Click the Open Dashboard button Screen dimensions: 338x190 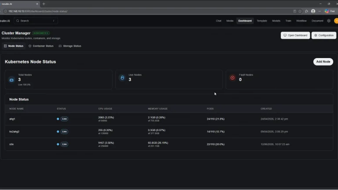click(x=295, y=35)
